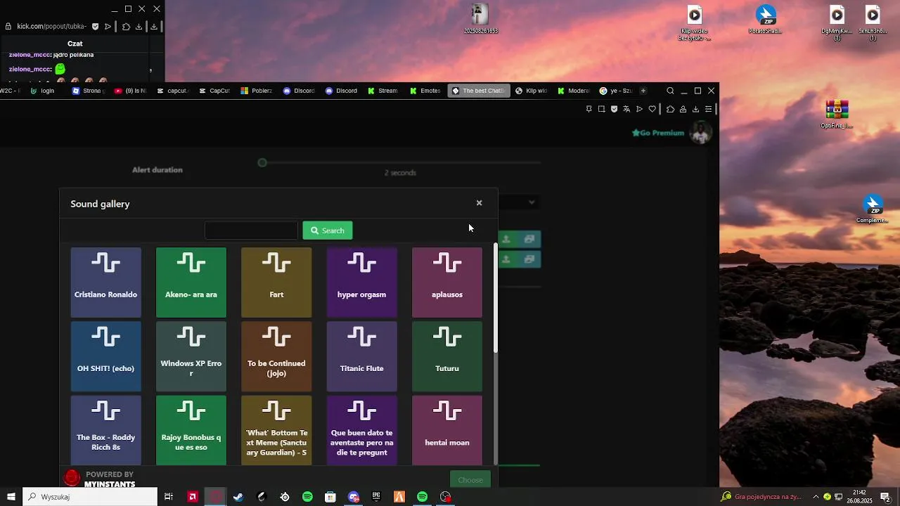This screenshot has height=506, width=900.
Task: Click the second gallery icon button
Action: tap(529, 259)
